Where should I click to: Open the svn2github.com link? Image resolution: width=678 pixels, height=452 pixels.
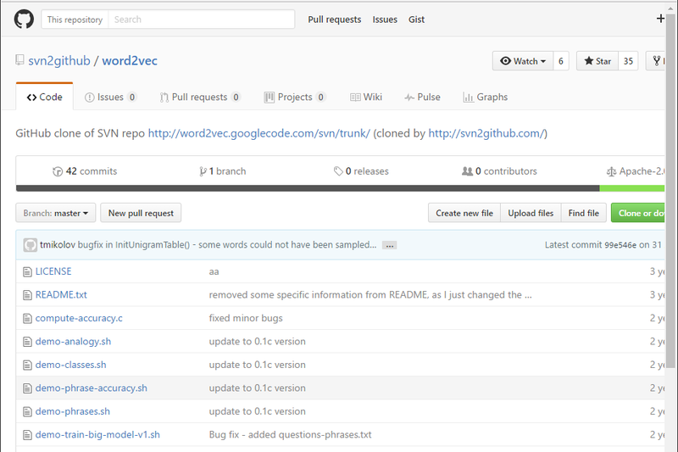486,133
